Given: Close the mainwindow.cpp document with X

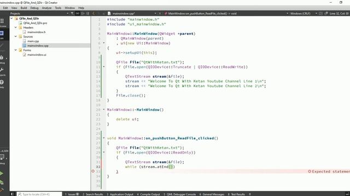Looking at the screenshot, I should pyautogui.click(x=160, y=14).
